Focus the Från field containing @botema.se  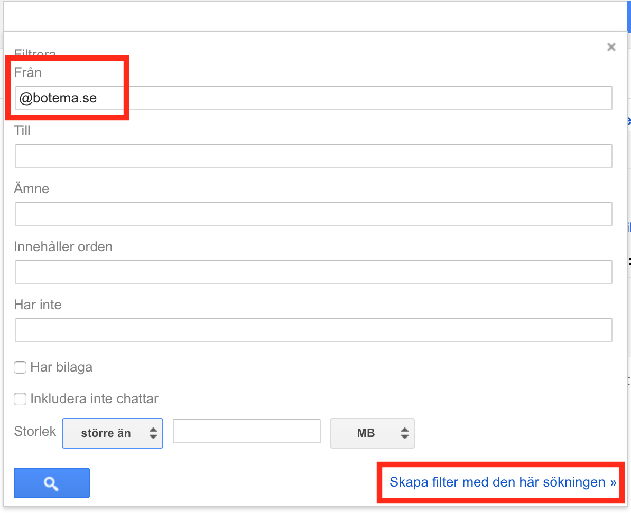313,98
